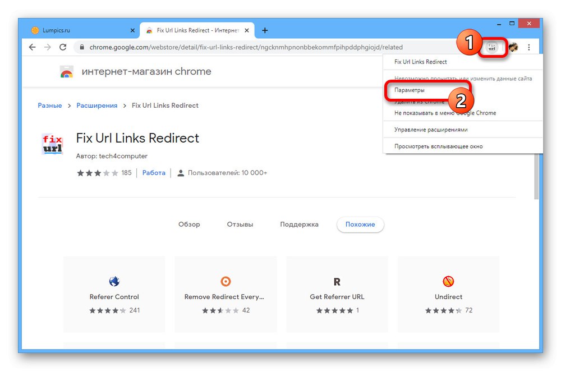The width and height of the screenshot is (561, 371).
Task: Open the Remove Redirect Every... card
Action: pos(226,294)
